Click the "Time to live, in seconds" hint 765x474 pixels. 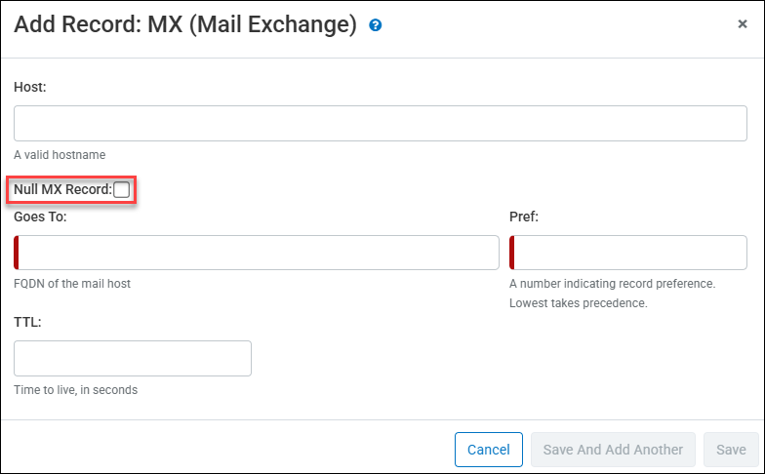click(x=75, y=390)
